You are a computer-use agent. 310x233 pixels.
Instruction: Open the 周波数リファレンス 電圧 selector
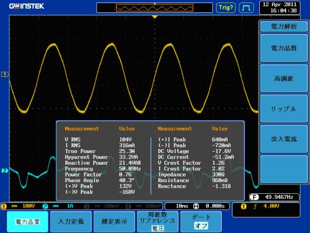157,222
